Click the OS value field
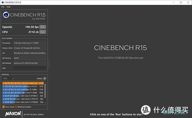 coord(30,53)
